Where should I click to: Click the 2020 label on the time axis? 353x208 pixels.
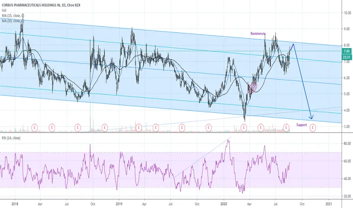click(224, 204)
